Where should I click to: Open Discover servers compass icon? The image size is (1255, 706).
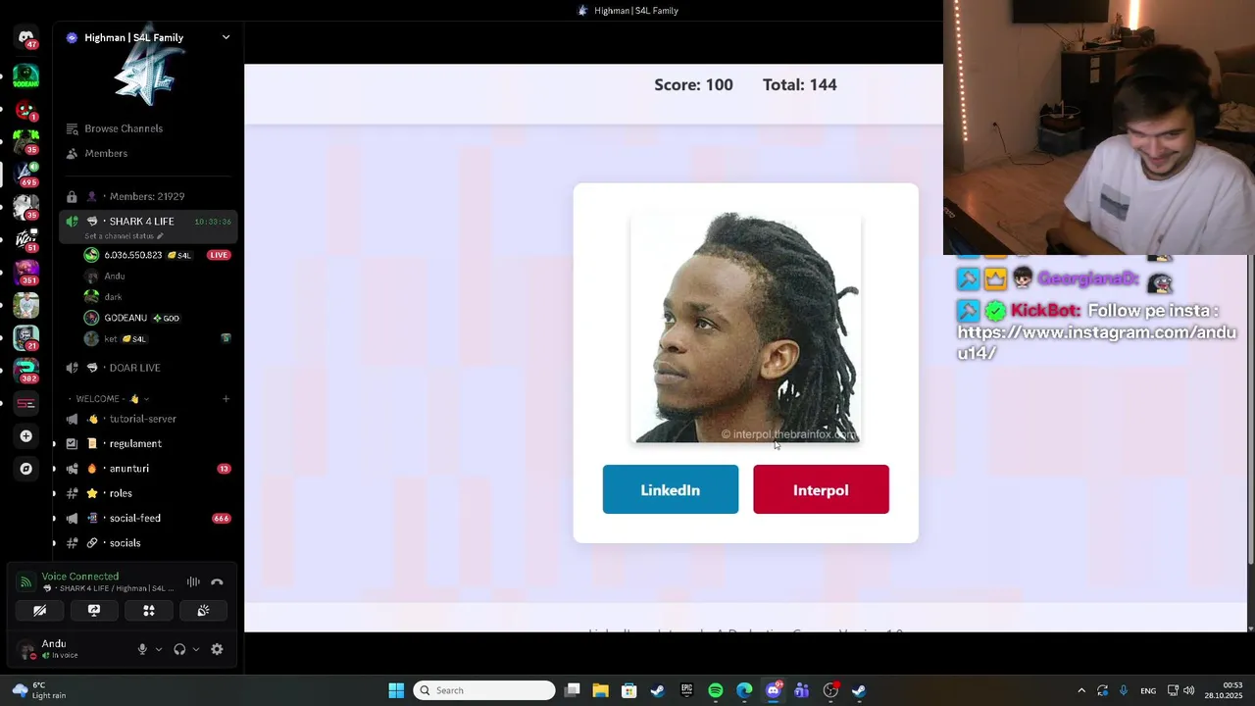point(26,469)
